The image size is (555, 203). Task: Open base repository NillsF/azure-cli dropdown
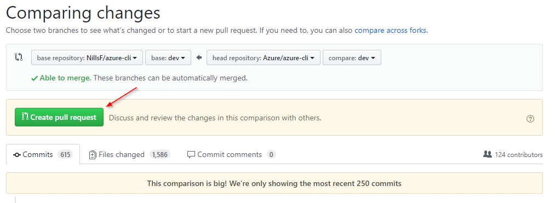coord(87,57)
